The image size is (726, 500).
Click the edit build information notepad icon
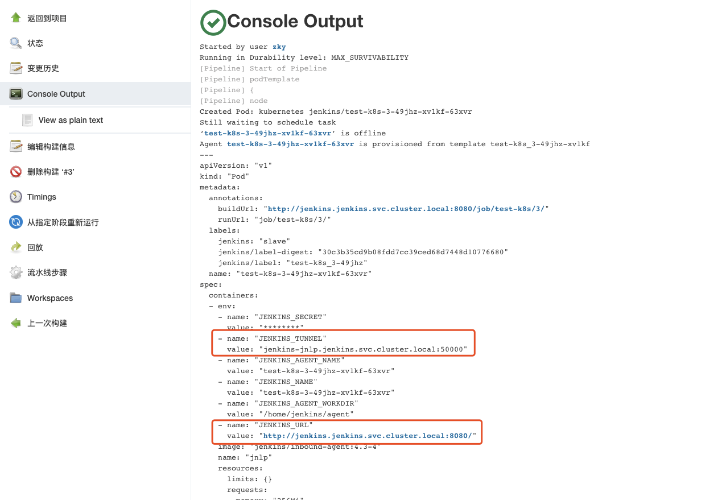(16, 146)
